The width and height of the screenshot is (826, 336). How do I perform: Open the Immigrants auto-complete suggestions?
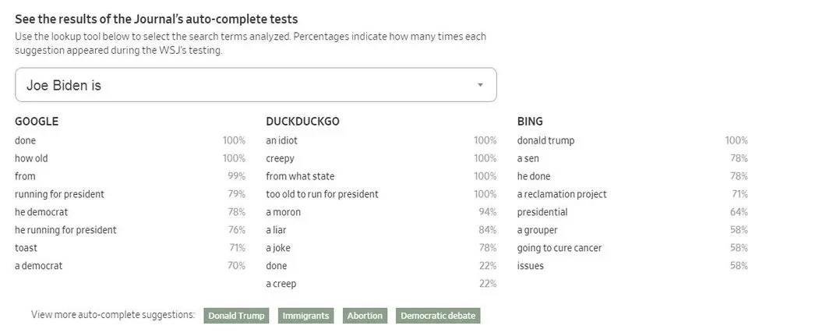click(x=306, y=316)
